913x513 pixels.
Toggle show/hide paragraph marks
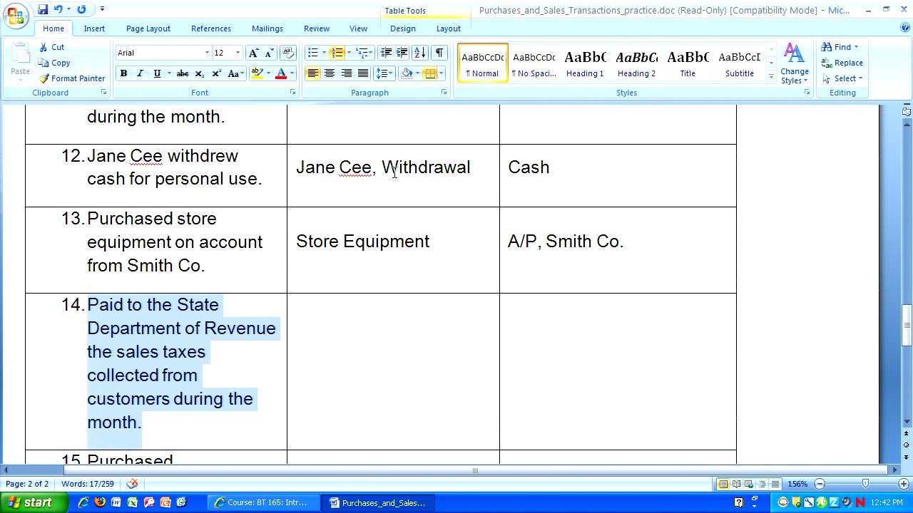point(439,53)
